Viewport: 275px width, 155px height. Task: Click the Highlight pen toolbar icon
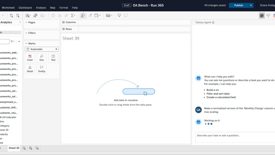pos(83,15)
